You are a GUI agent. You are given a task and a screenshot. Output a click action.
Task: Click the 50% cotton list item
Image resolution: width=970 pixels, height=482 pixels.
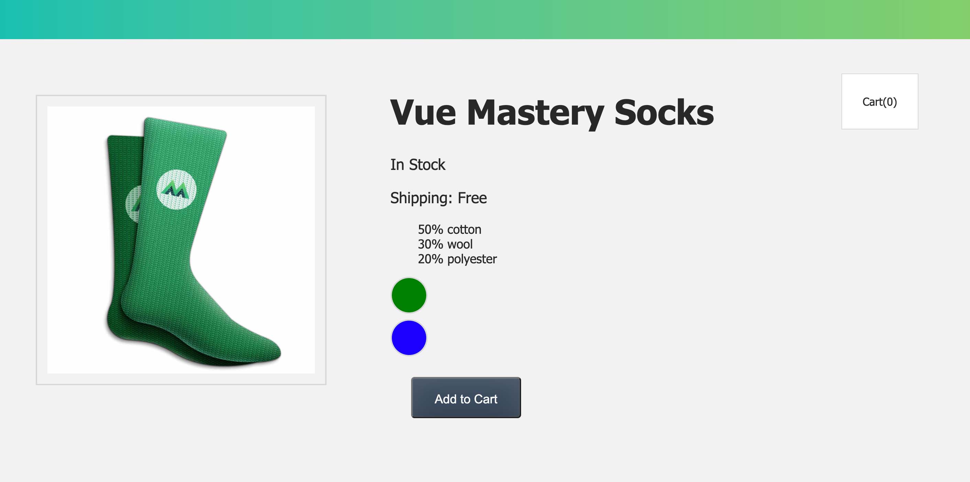[449, 229]
